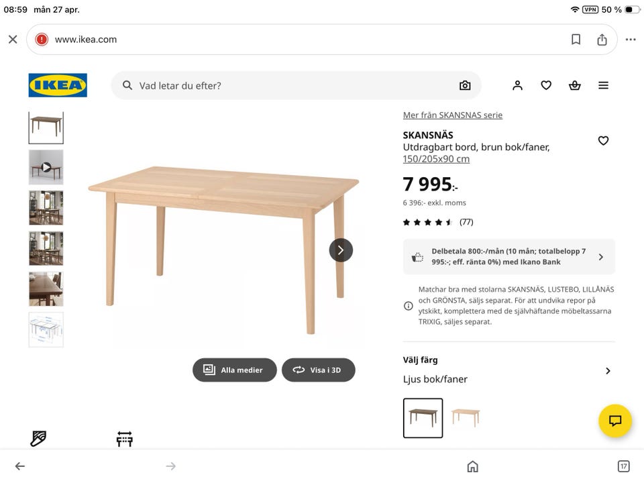Expand the Välj färg color chevron

(608, 370)
